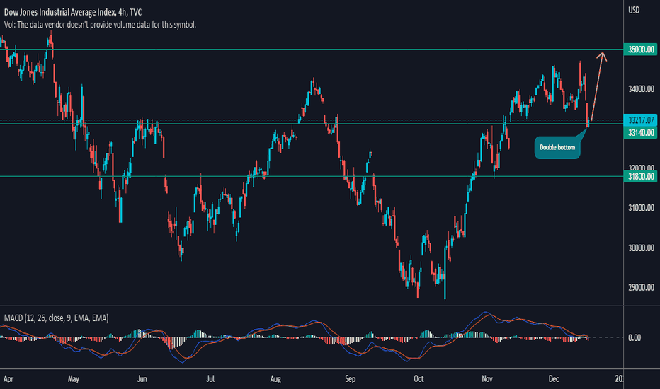This screenshot has height=389, width=660.
Task: Click the May label on time axis
Action: (x=74, y=379)
